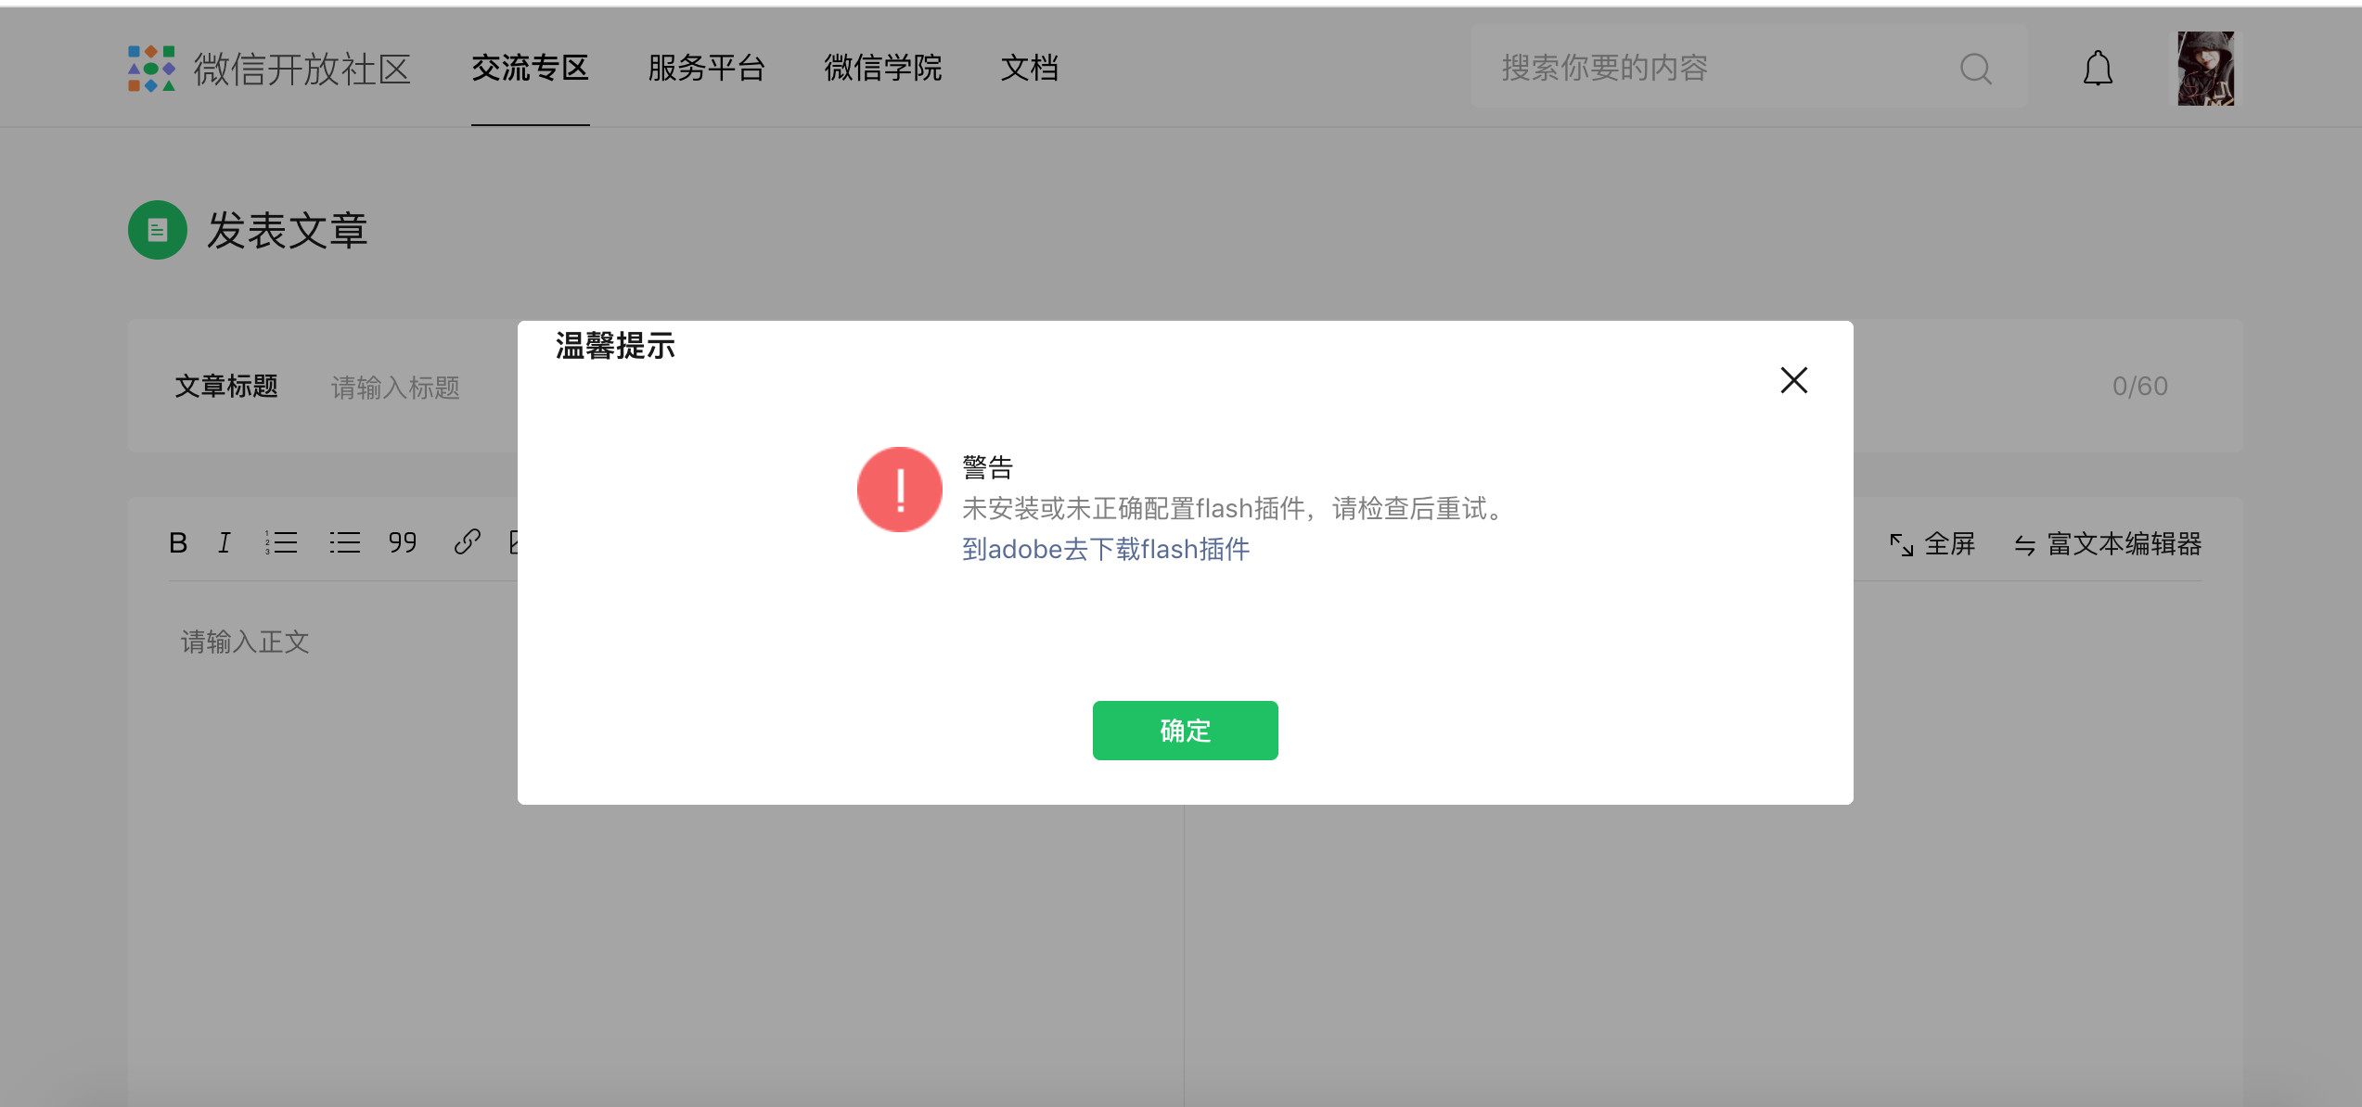
Task: Toggle 全屏 fullscreen editor mode
Action: [1932, 544]
